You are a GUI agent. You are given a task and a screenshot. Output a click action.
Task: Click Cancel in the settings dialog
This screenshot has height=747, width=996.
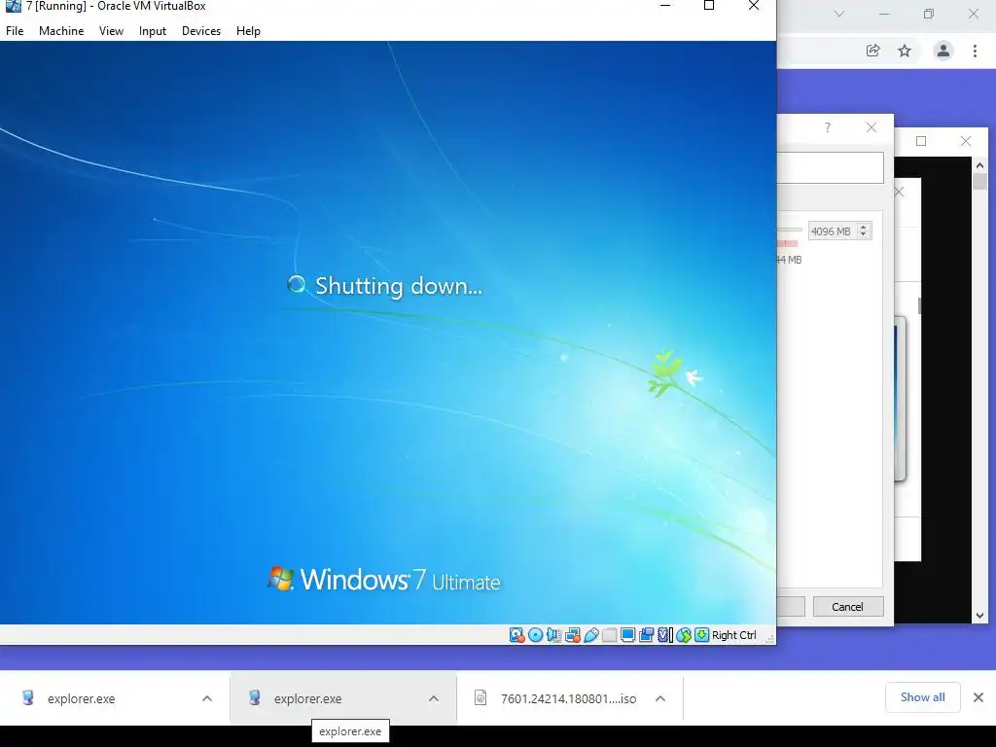(x=848, y=607)
